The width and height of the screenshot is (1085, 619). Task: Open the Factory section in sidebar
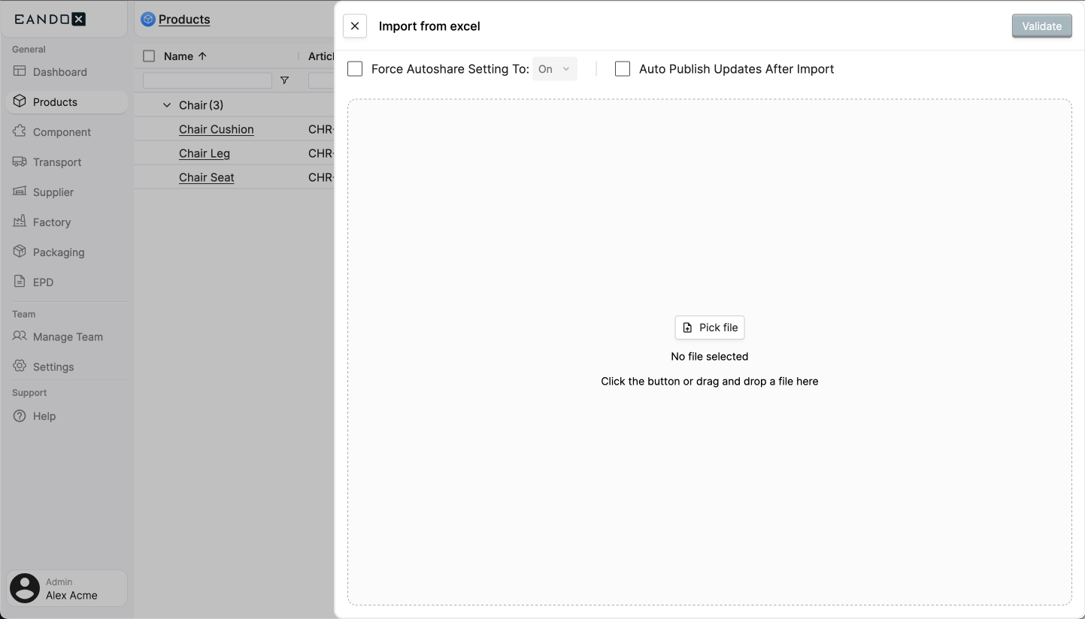click(51, 222)
